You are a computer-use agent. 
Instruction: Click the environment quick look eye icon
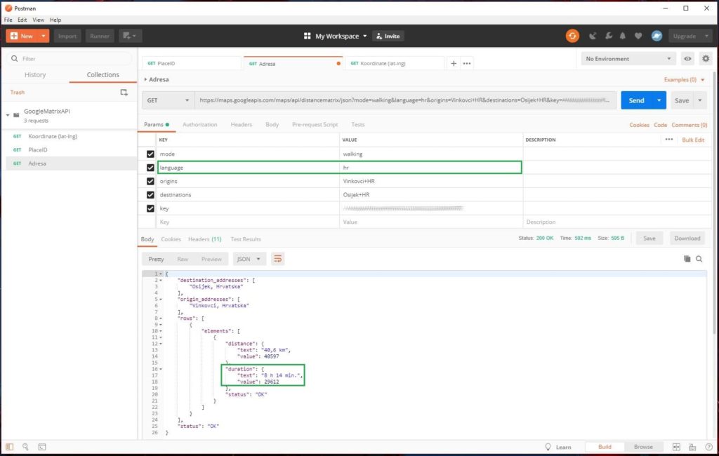pos(687,59)
